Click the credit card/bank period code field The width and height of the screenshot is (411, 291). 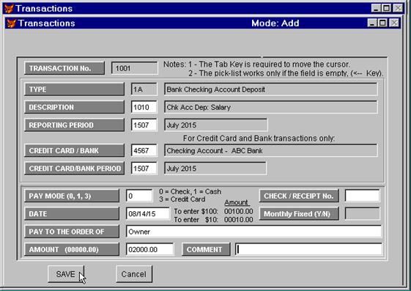[x=144, y=169]
